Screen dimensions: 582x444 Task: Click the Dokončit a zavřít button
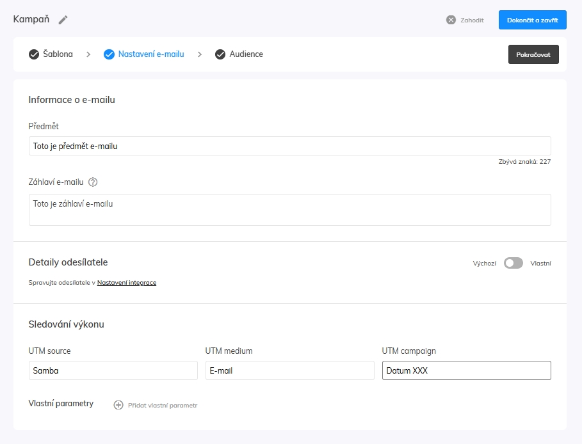pyautogui.click(x=532, y=20)
